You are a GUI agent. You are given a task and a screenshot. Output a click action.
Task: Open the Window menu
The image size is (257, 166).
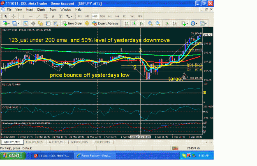click(x=66, y=9)
